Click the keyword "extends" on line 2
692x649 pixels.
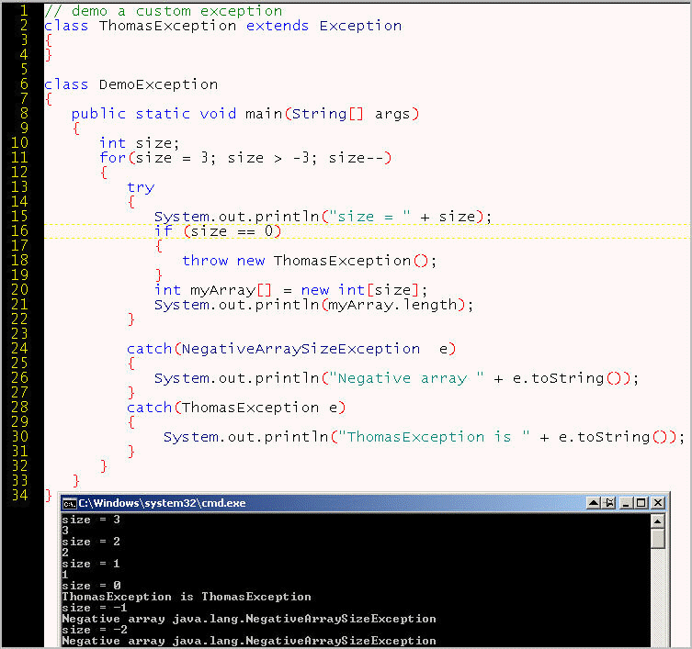pos(278,26)
